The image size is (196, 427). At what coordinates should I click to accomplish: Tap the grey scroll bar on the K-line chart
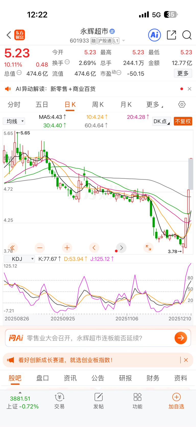pos(191,174)
